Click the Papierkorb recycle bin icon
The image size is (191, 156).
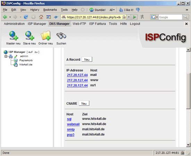click(16, 60)
